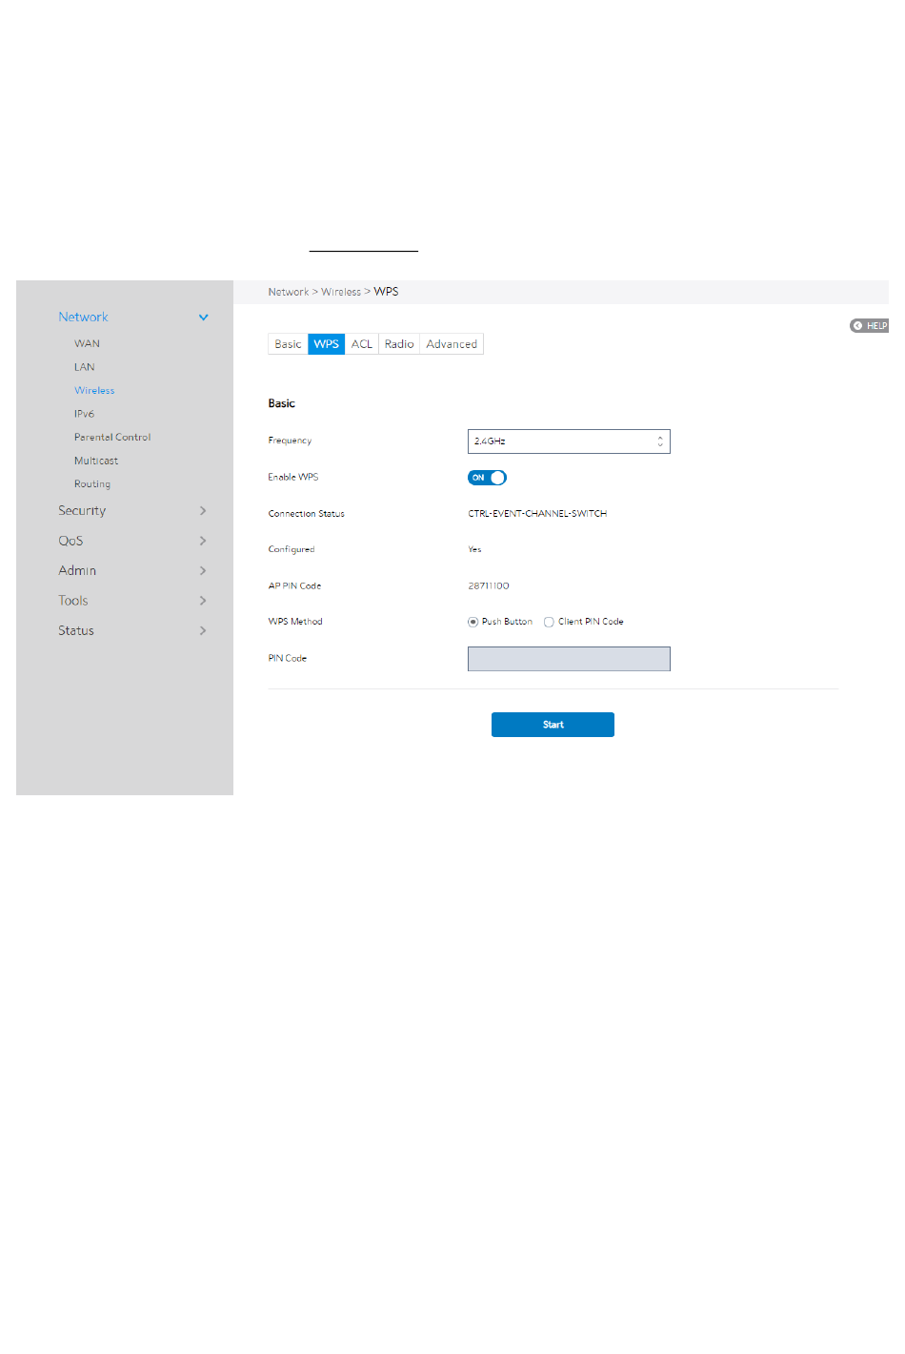Open the Radio tab
905x1354 pixels.
(x=399, y=344)
